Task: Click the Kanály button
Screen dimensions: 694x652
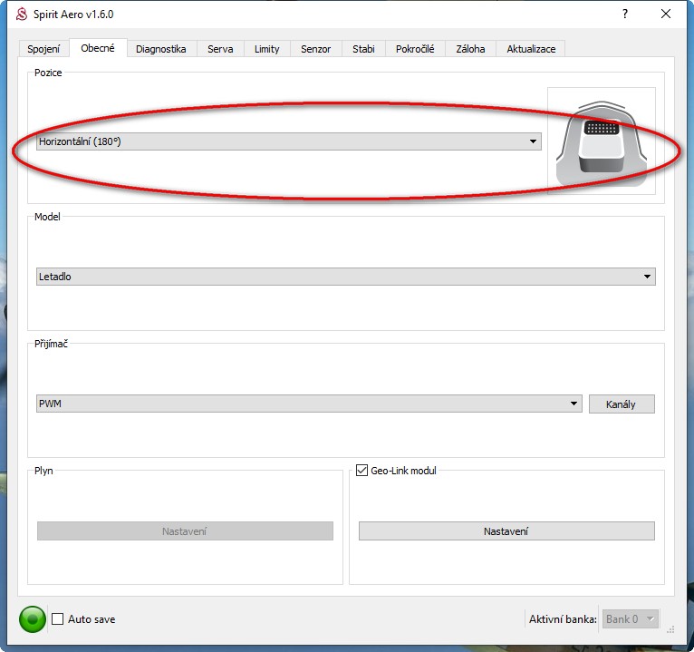Action: 622,404
